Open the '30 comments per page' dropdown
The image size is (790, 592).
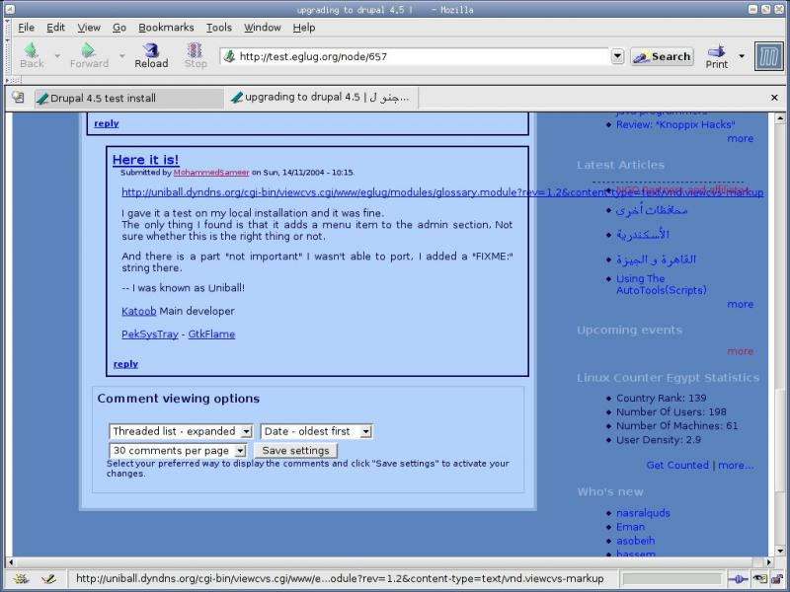[x=178, y=450]
